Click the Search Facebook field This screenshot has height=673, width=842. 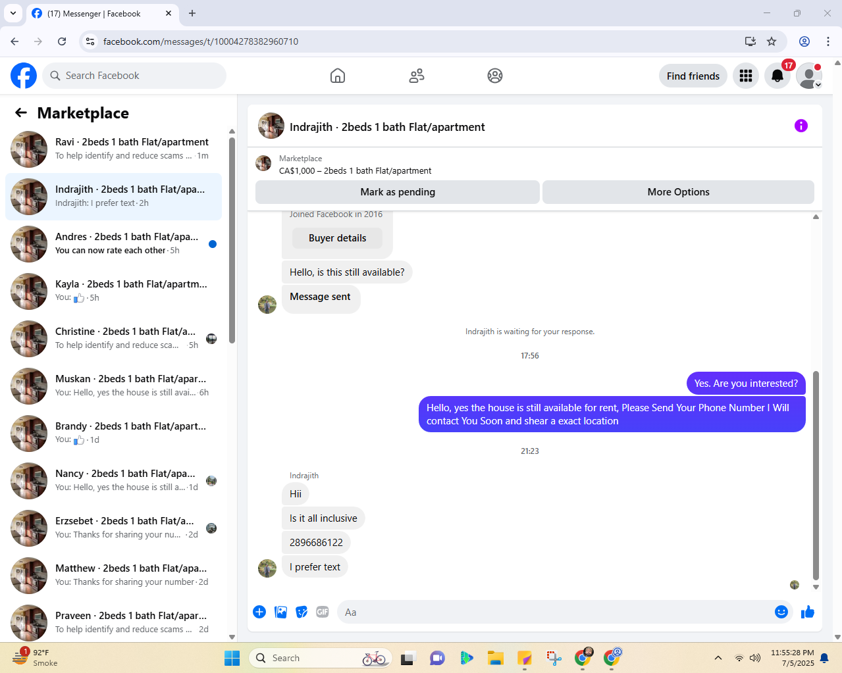(134, 76)
